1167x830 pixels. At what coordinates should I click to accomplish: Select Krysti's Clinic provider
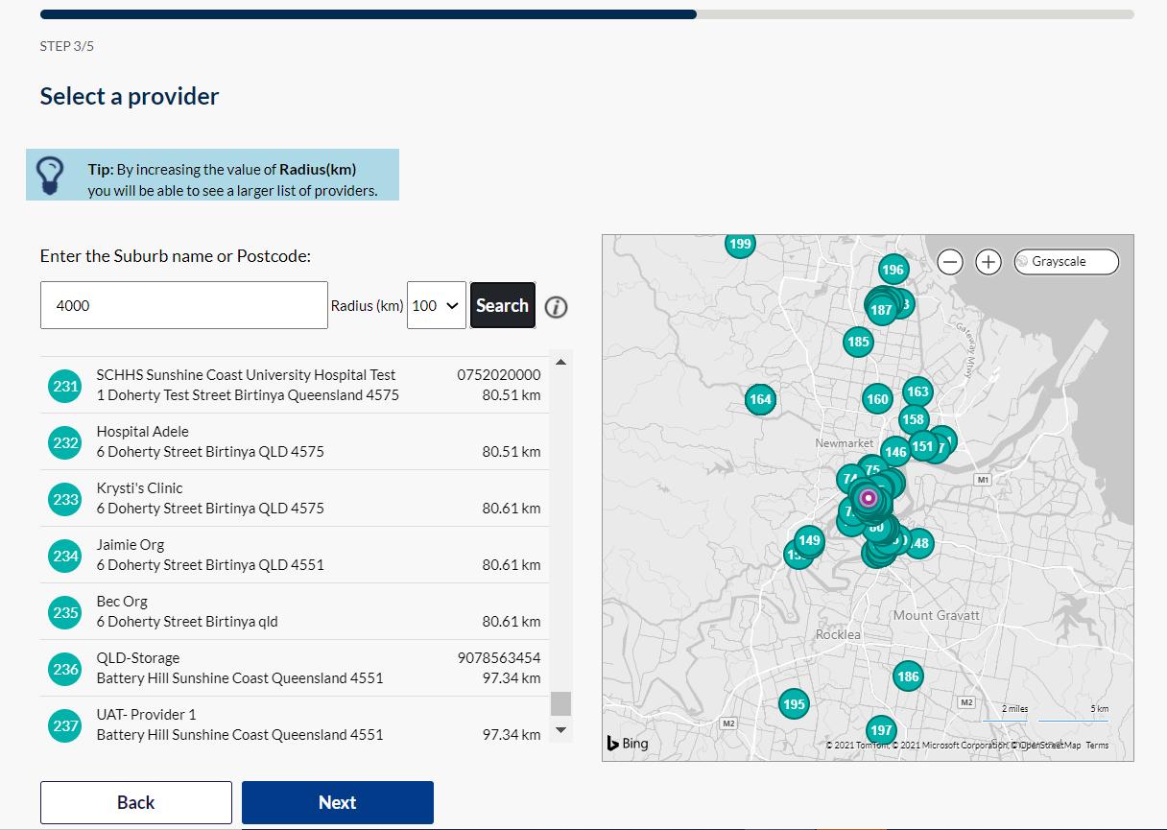point(295,498)
